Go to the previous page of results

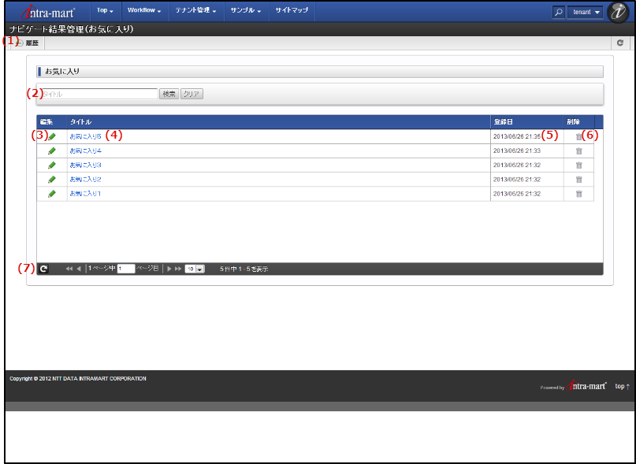coord(79,269)
